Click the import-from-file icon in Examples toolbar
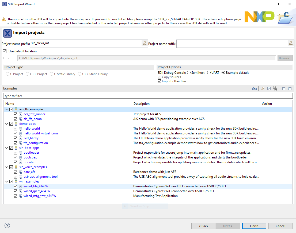 (255, 89)
